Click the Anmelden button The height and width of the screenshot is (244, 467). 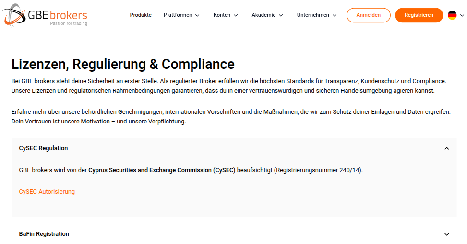click(x=369, y=15)
